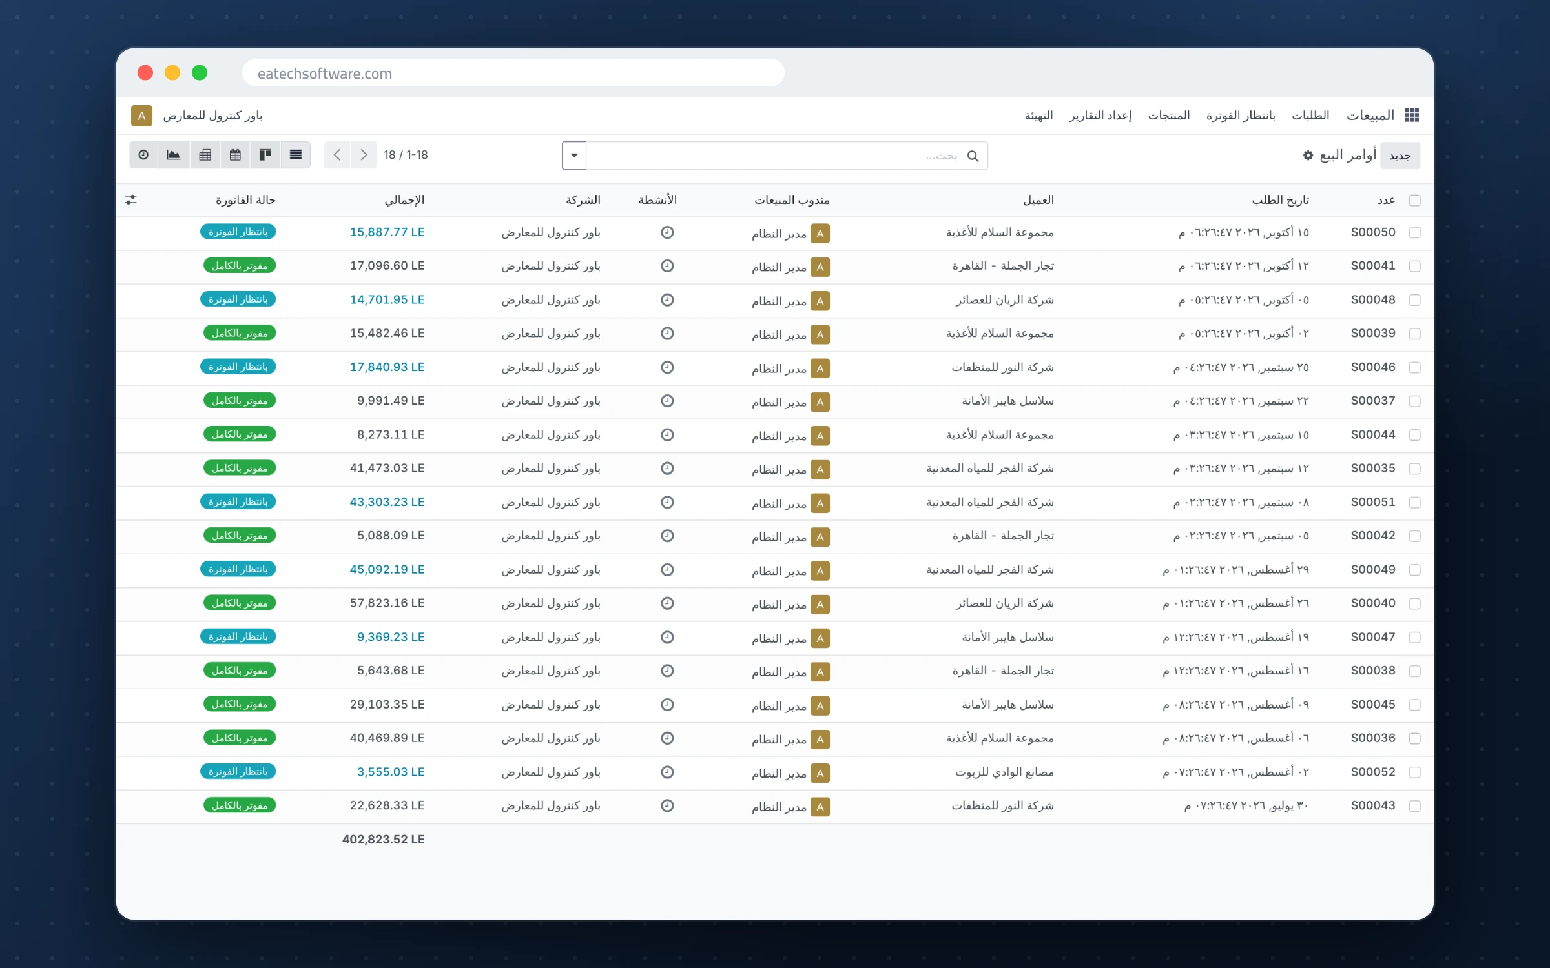1550x968 pixels.
Task: Select checkbox for order S00050
Action: [1414, 232]
